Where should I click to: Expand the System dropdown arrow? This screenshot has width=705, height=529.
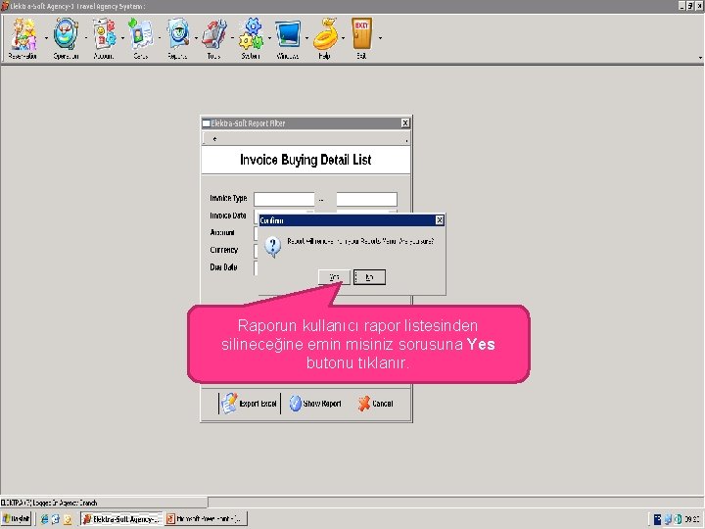[270, 38]
